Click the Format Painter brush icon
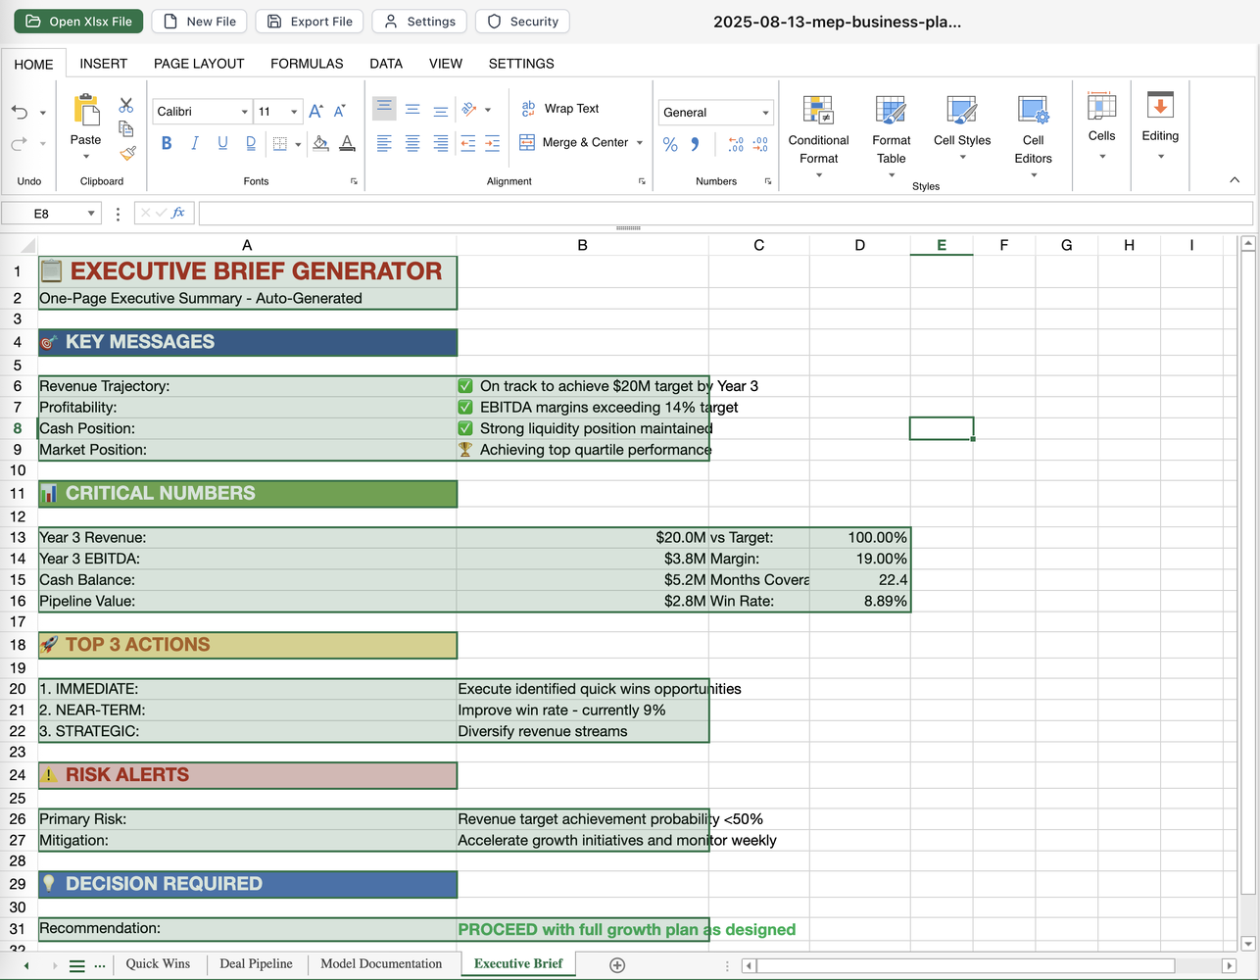1260x980 pixels. 126,153
